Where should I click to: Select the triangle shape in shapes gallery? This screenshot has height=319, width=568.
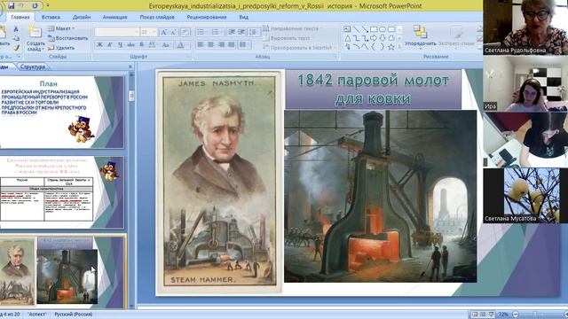point(347,38)
